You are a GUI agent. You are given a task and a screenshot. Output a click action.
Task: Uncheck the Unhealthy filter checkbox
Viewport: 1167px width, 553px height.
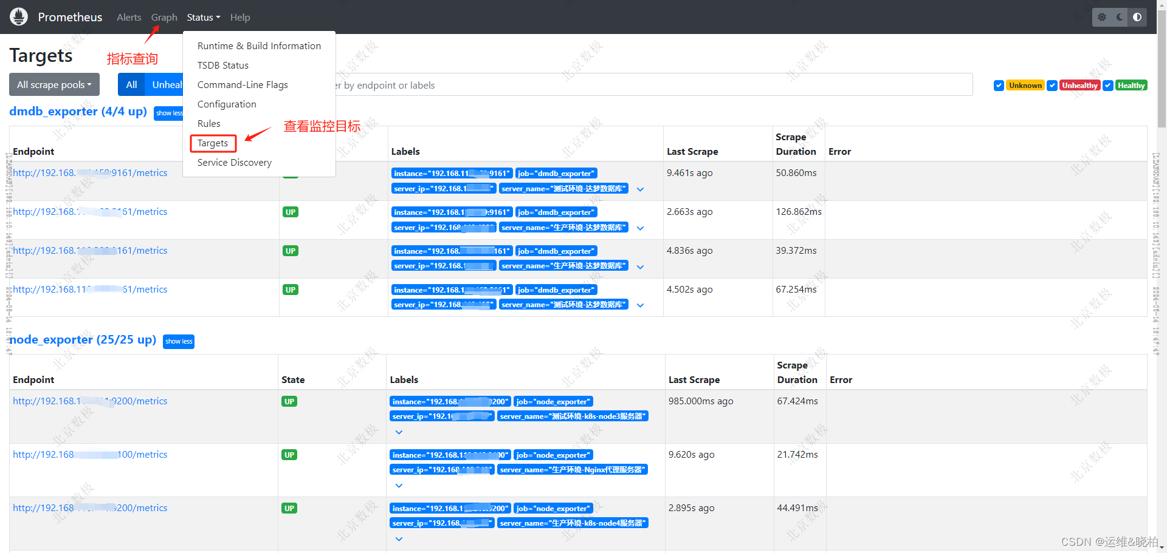[x=1052, y=85]
